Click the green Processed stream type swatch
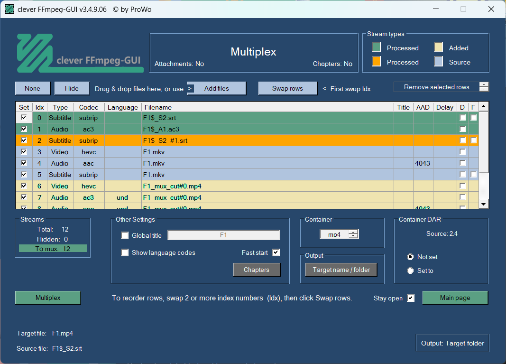Screen dimensions: 506x364 376,47
